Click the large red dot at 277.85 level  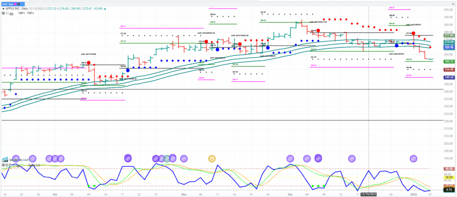tap(414, 34)
